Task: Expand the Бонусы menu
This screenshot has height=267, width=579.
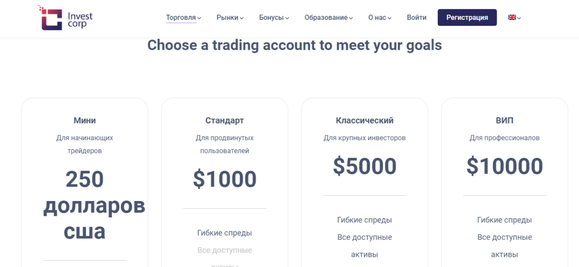Action: [x=274, y=17]
